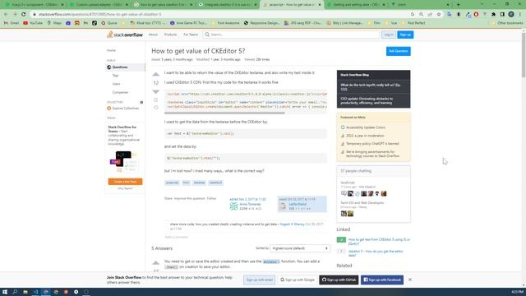Click the Log in button
Screen dimensions: 526x296
click(x=389, y=35)
